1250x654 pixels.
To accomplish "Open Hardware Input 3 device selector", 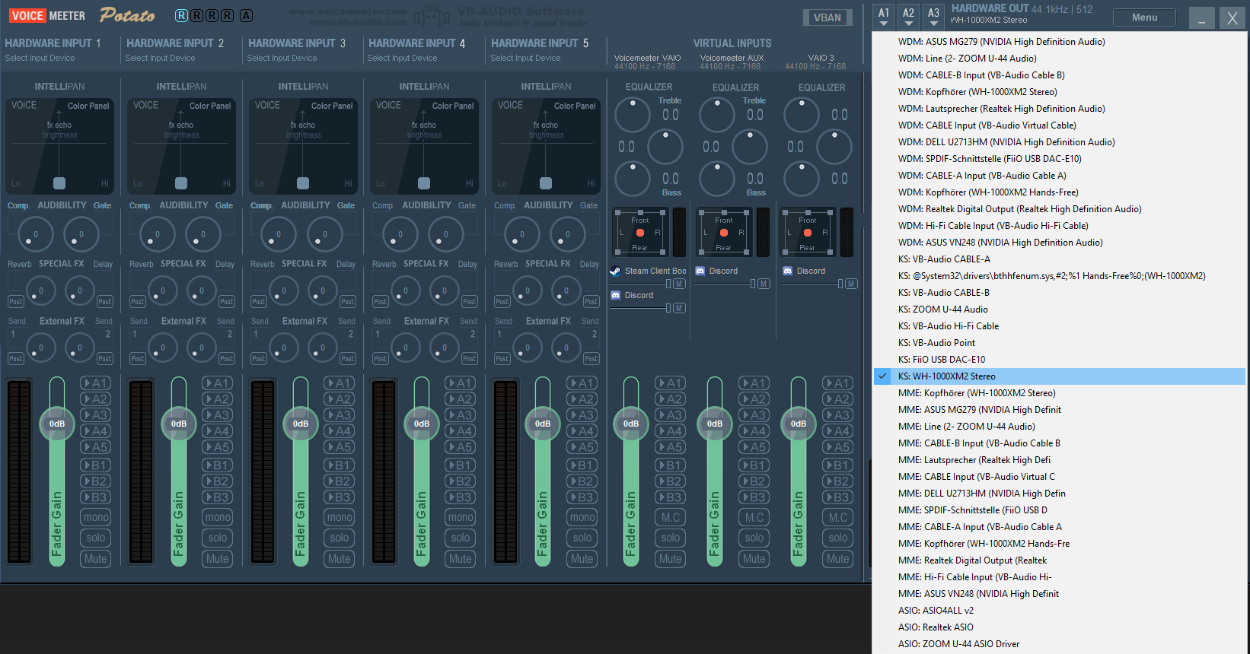I will click(x=282, y=58).
